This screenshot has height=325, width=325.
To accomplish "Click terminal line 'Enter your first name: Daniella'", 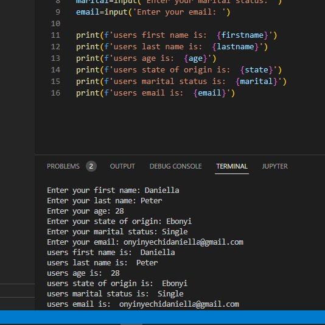I will click(x=113, y=190).
